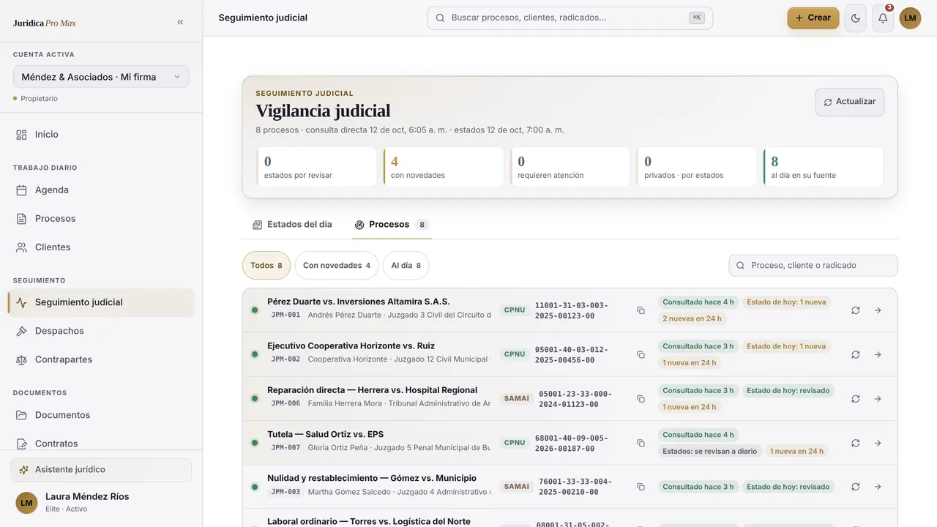937x527 pixels.
Task: Open the Pérez Duarte process detail arrow
Action: tap(878, 310)
